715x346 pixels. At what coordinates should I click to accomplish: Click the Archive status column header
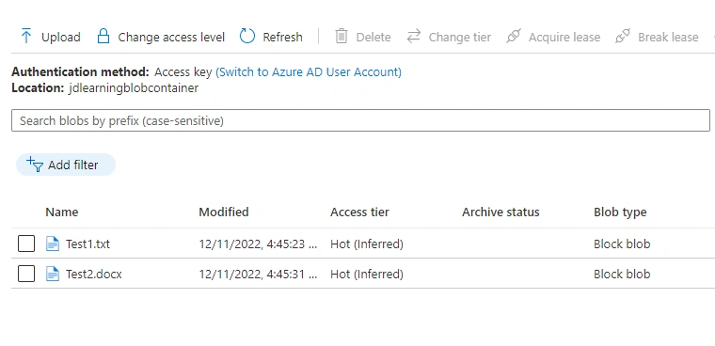point(500,212)
